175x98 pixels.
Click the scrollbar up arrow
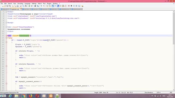click(174, 11)
